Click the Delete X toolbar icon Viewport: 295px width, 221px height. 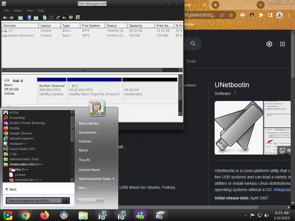tap(51, 18)
